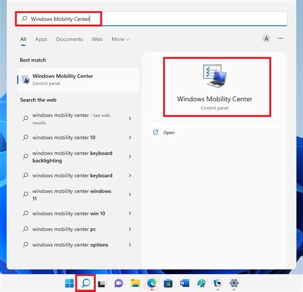Select 'windows mobility center windows 11' suggestion

pyautogui.click(x=72, y=194)
